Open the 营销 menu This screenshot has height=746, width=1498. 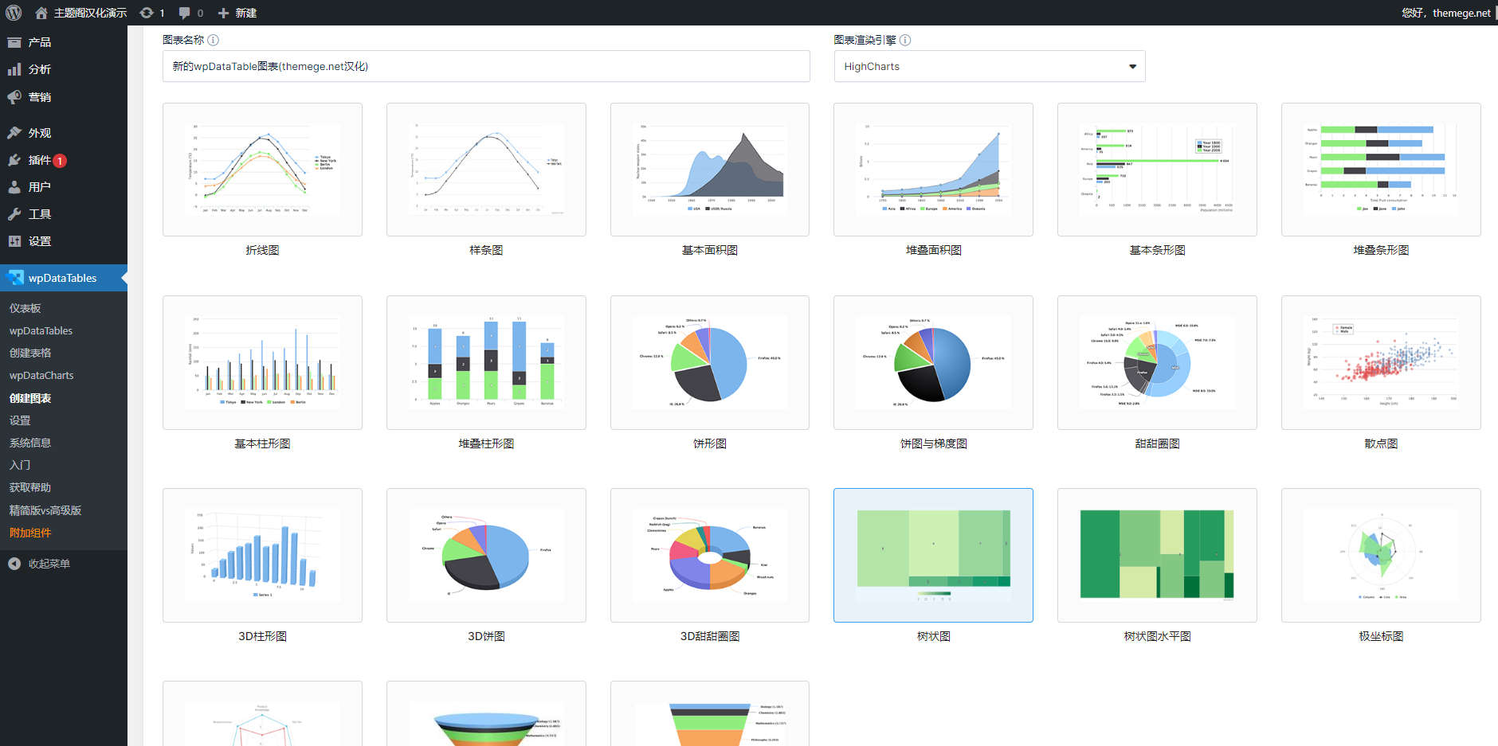point(64,97)
